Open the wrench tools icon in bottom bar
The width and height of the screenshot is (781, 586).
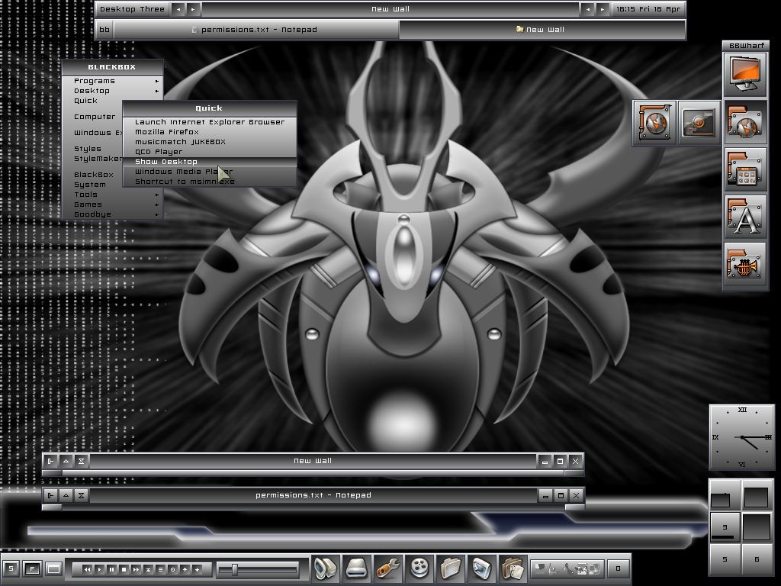[388, 568]
